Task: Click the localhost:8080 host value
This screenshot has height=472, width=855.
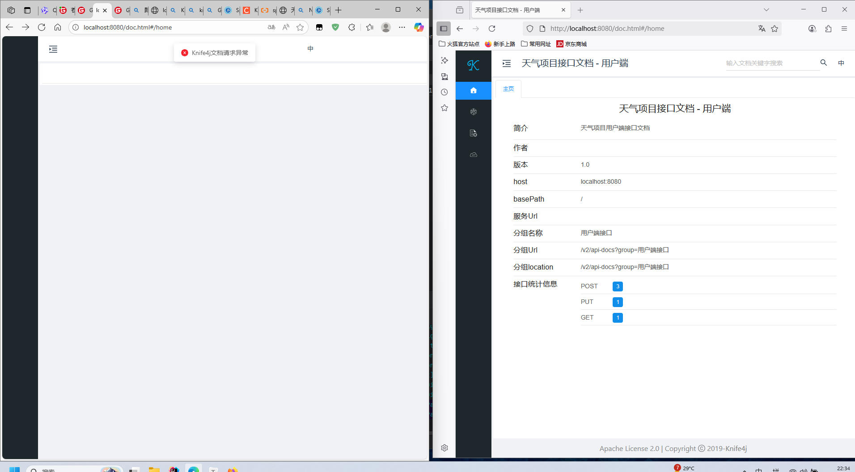Action: coord(601,181)
